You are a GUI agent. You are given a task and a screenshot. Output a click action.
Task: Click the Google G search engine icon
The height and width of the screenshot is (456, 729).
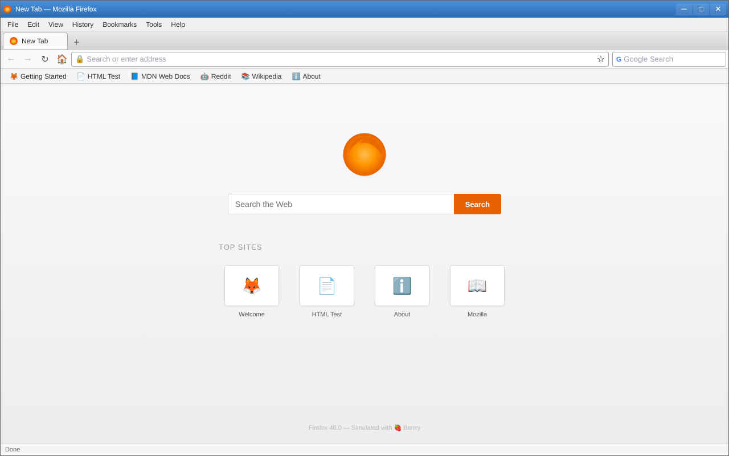(x=619, y=59)
